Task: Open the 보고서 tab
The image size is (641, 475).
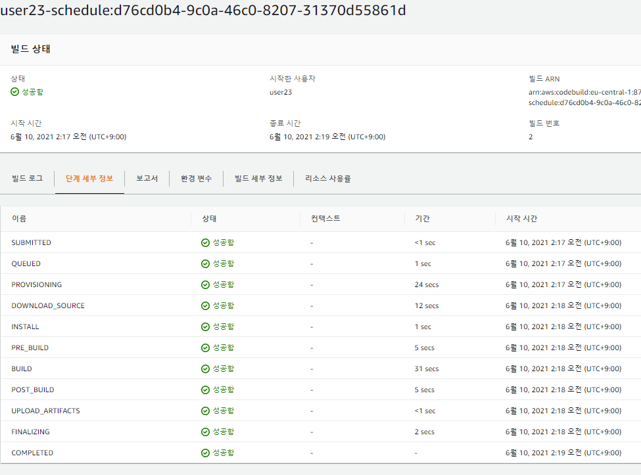Action: pos(147,179)
